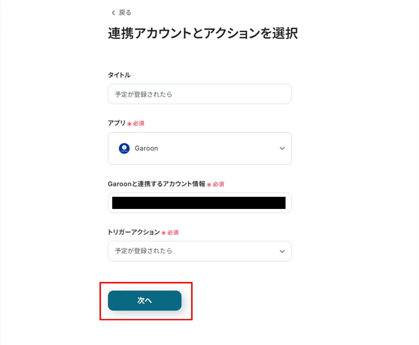The image size is (419, 345).
Task: Click the Garoon name in app selector
Action: [x=146, y=148]
